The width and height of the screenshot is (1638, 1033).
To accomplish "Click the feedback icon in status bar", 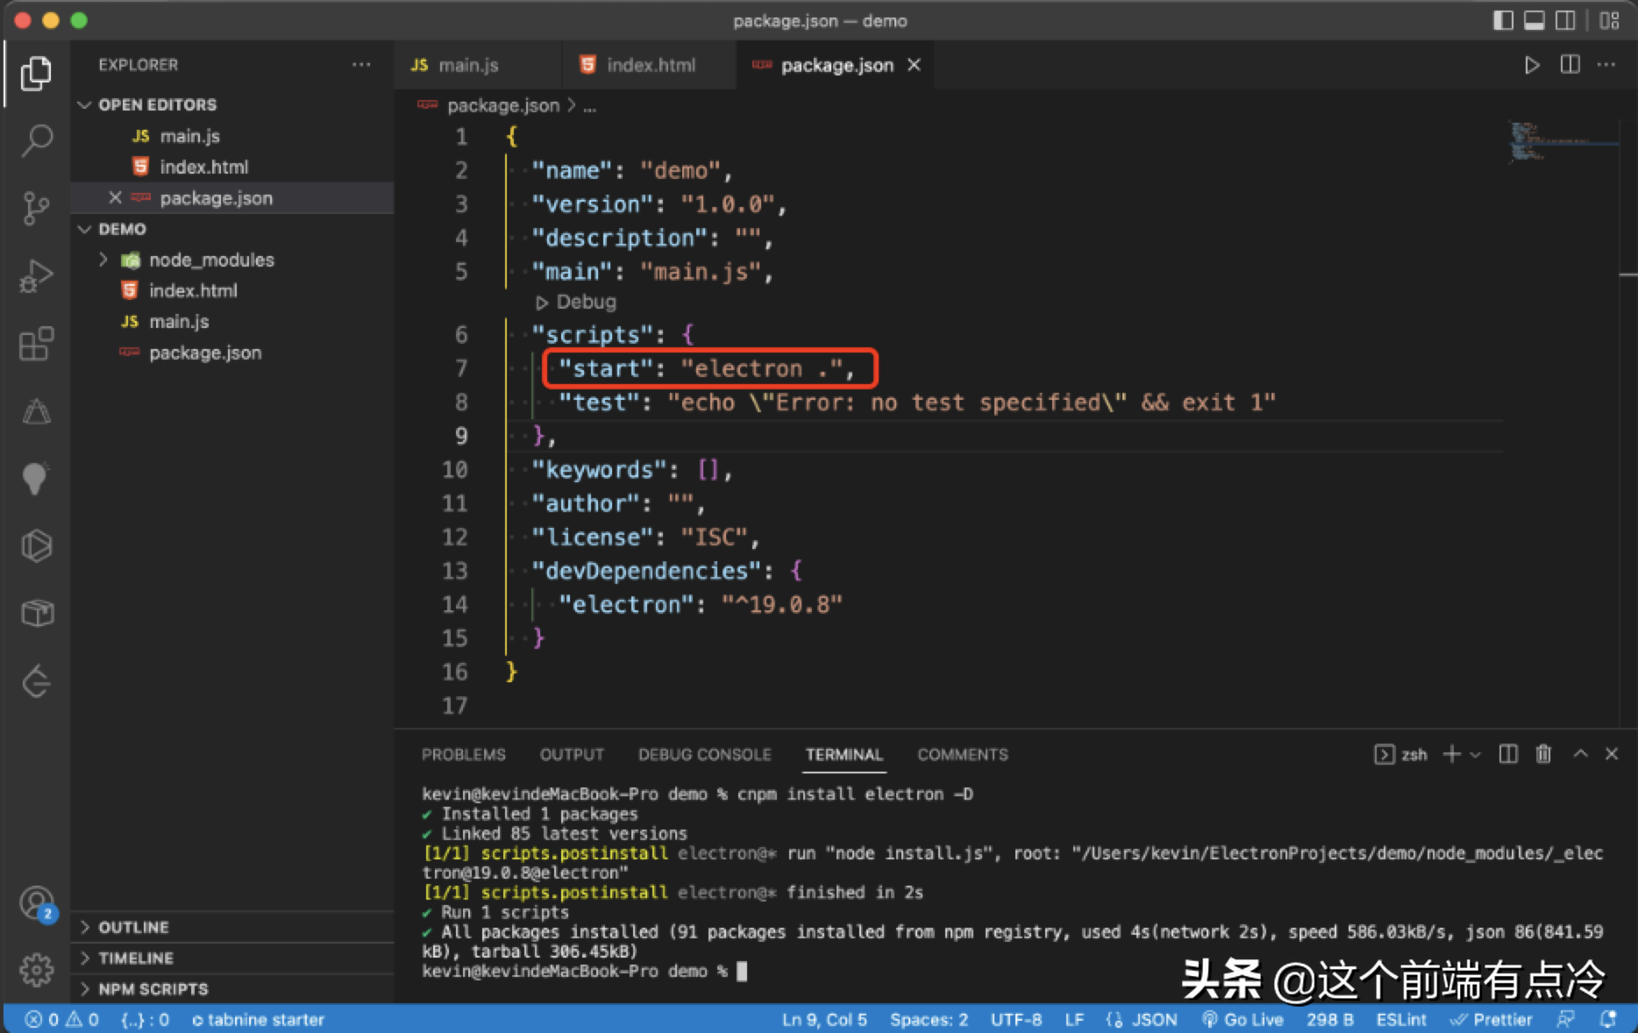I will click(1566, 1020).
